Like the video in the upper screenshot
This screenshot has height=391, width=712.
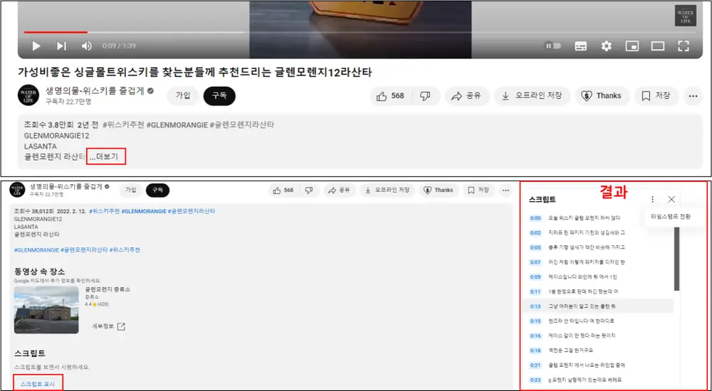point(390,96)
